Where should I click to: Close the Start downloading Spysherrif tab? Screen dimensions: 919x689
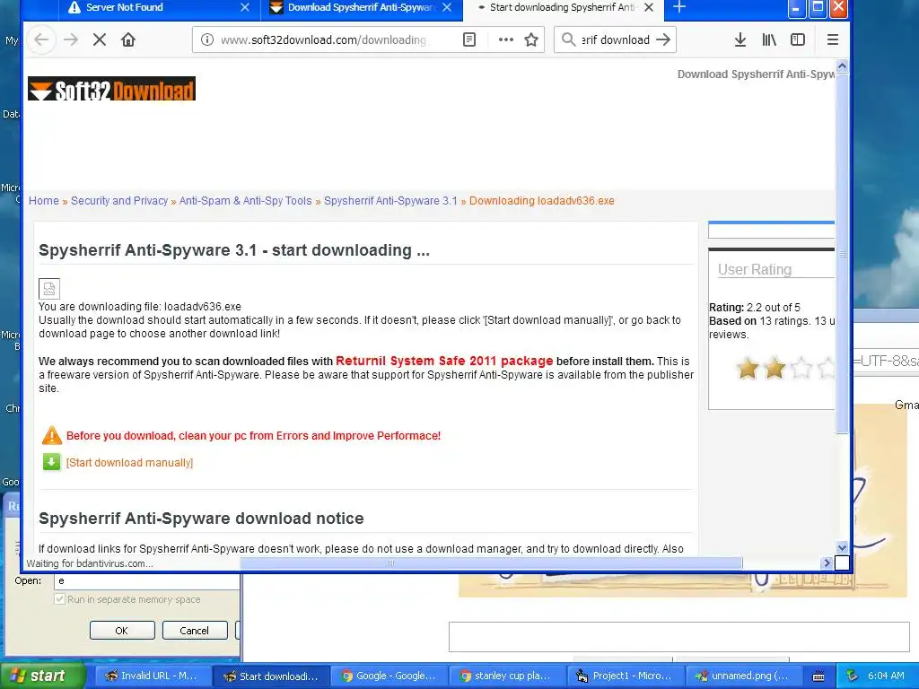(649, 7)
